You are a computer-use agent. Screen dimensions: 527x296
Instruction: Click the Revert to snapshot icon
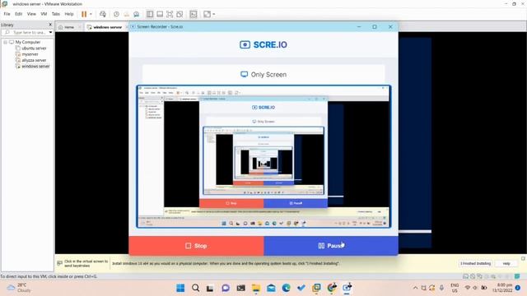[126, 14]
